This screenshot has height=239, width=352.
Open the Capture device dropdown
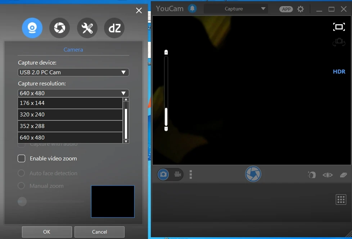click(x=73, y=72)
